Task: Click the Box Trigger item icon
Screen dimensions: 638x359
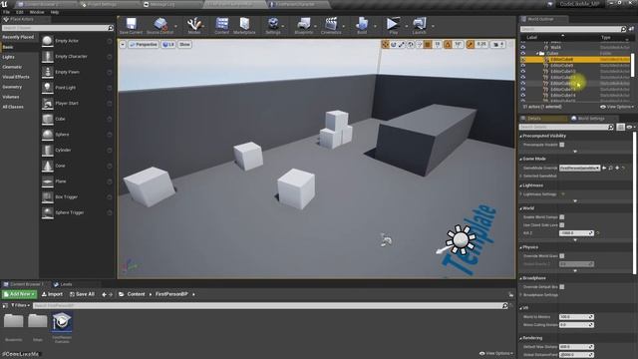Action: (48, 197)
